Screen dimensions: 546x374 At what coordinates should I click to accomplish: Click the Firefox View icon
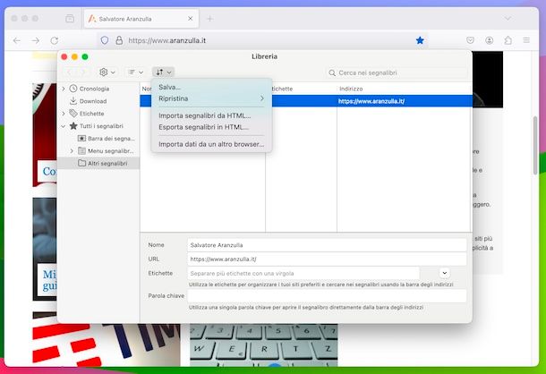tap(70, 19)
